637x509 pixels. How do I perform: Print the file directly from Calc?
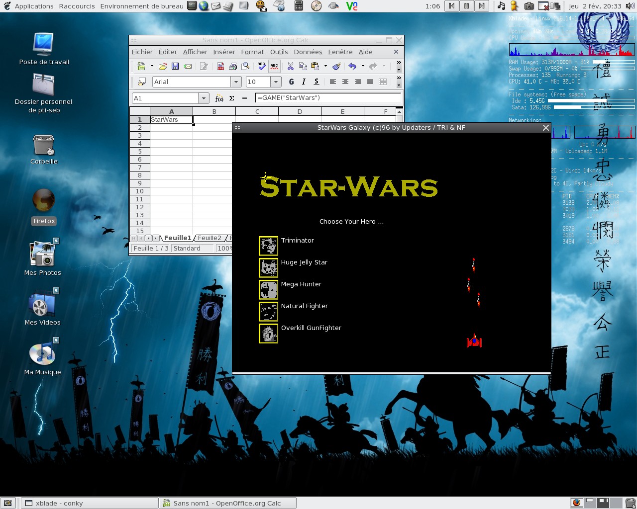tap(233, 66)
